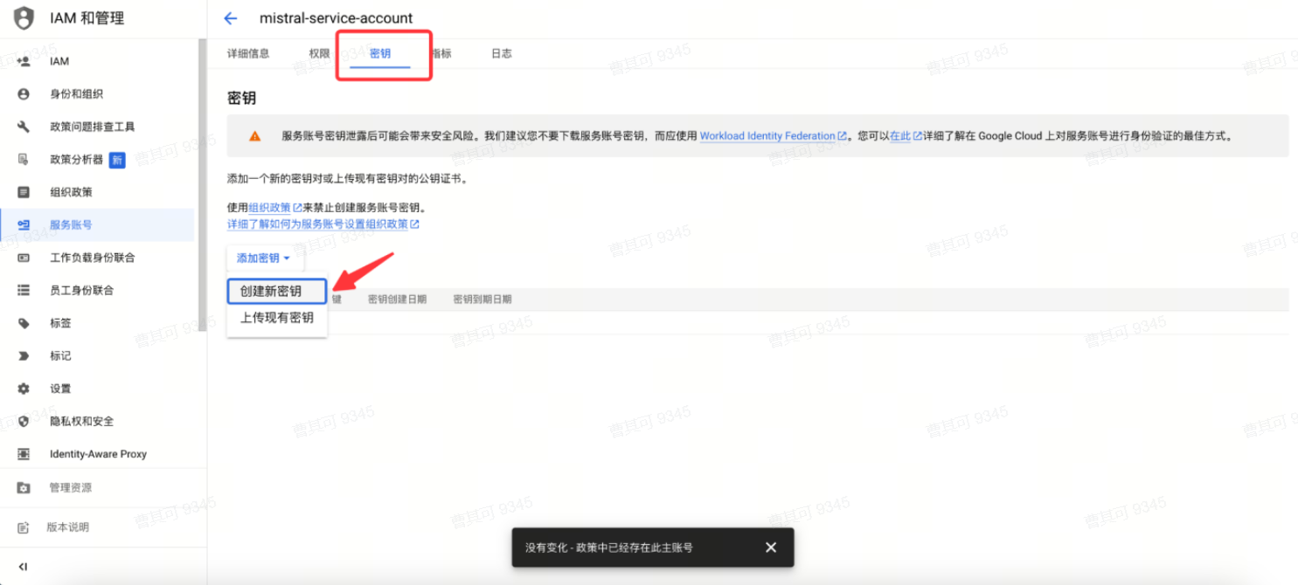
Task: Click the tag icon beside 标签
Action: click(24, 323)
